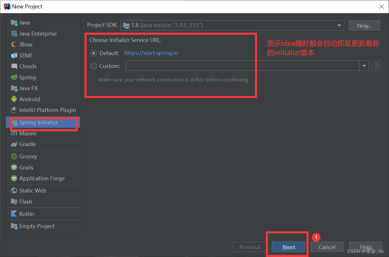Choose the Application Forge label
The image size is (389, 257).
click(x=42, y=179)
